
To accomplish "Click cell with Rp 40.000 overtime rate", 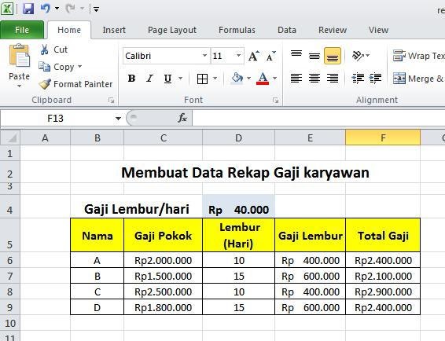I will pyautogui.click(x=239, y=206).
